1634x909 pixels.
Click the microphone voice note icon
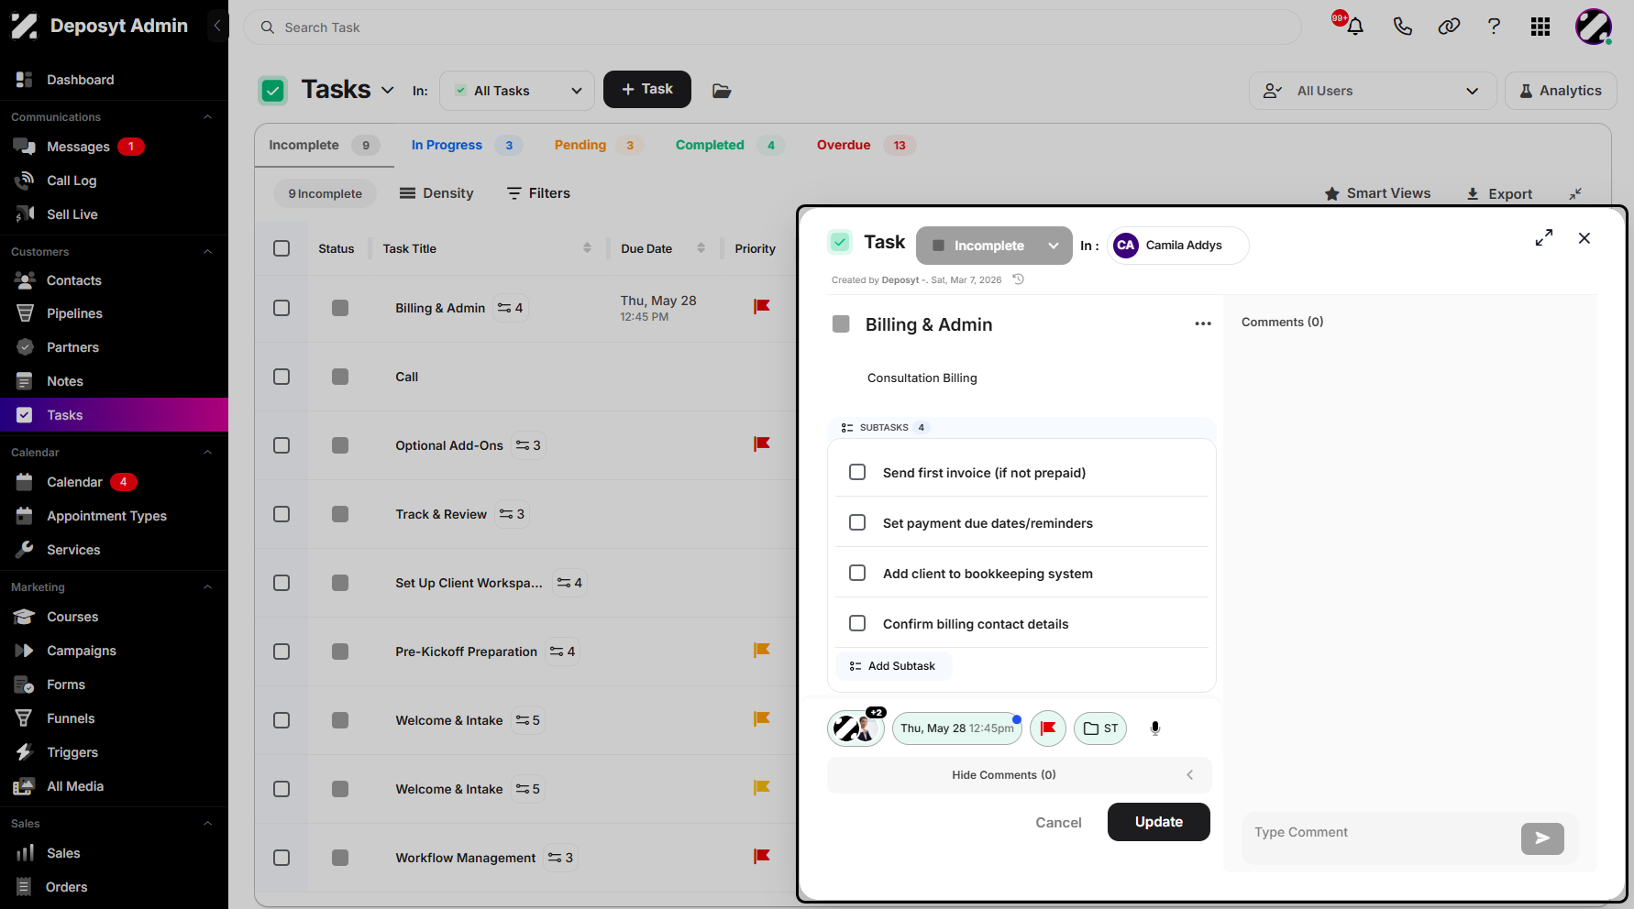tap(1155, 728)
